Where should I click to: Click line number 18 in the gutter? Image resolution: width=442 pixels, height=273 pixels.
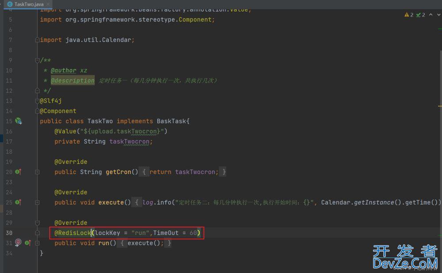click(x=9, y=152)
